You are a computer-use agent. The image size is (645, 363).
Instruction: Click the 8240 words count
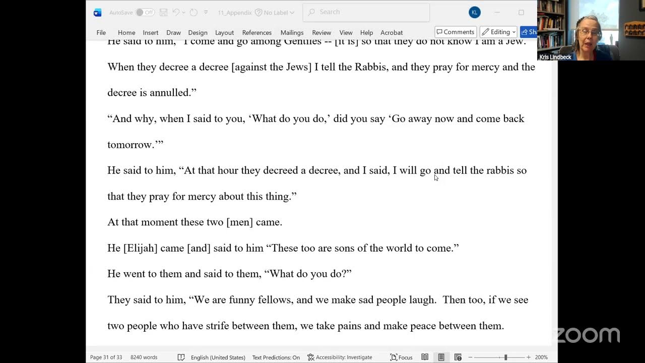point(144,357)
